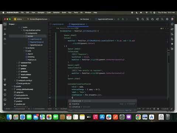The image size is (177, 133).
Task: Open the Running Devices icon in right sidebar
Action: point(172,39)
